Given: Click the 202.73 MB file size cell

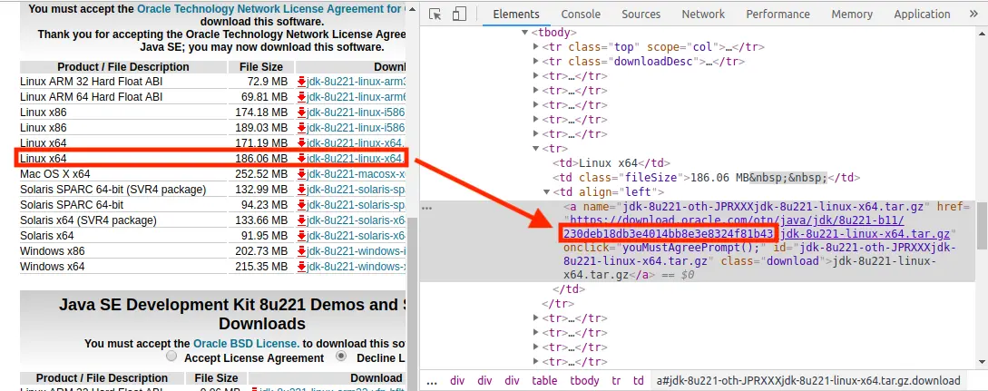Looking at the screenshot, I should click(x=262, y=251).
